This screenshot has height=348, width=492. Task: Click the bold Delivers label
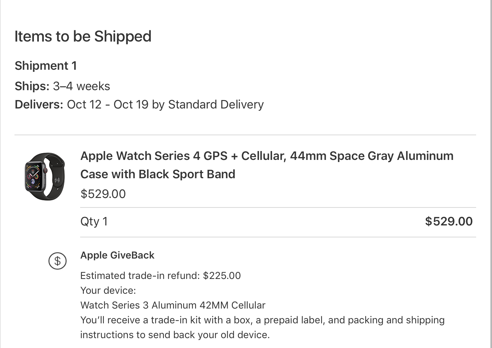point(39,105)
